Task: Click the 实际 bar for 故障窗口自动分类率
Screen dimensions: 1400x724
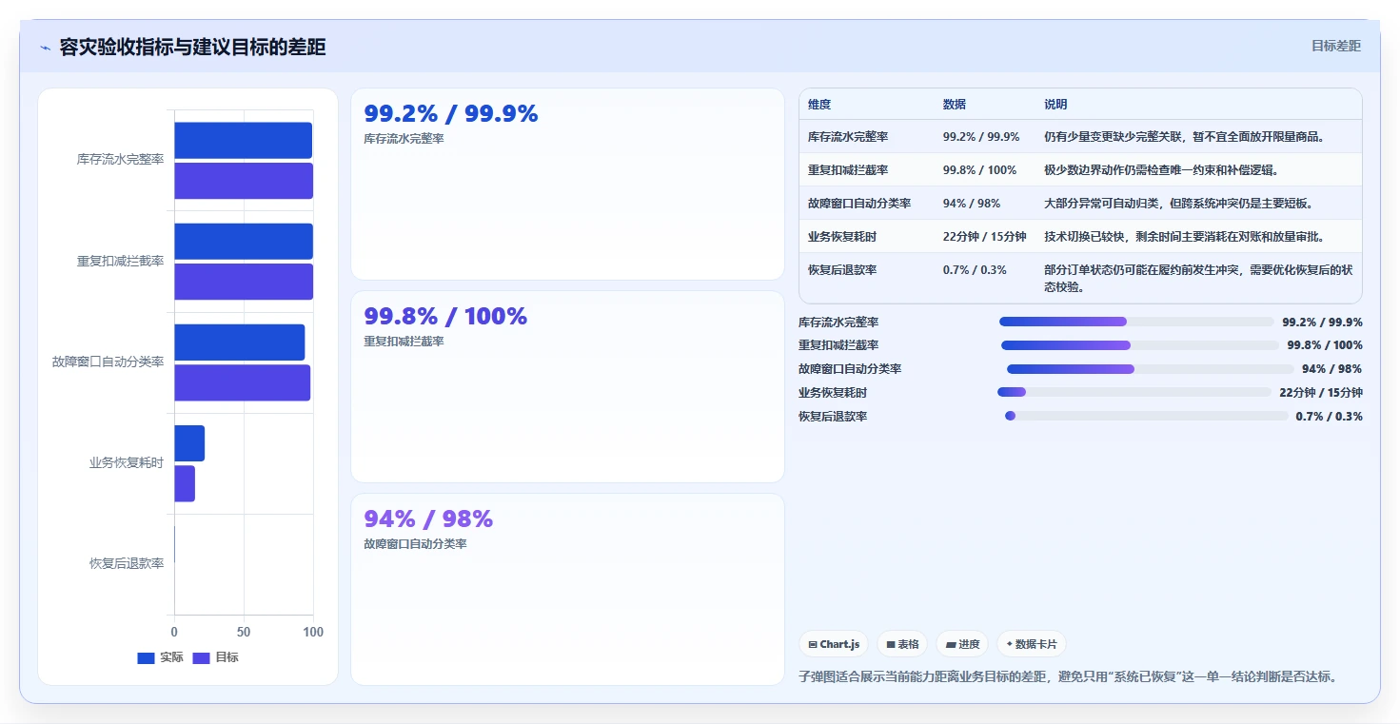Action: point(240,342)
